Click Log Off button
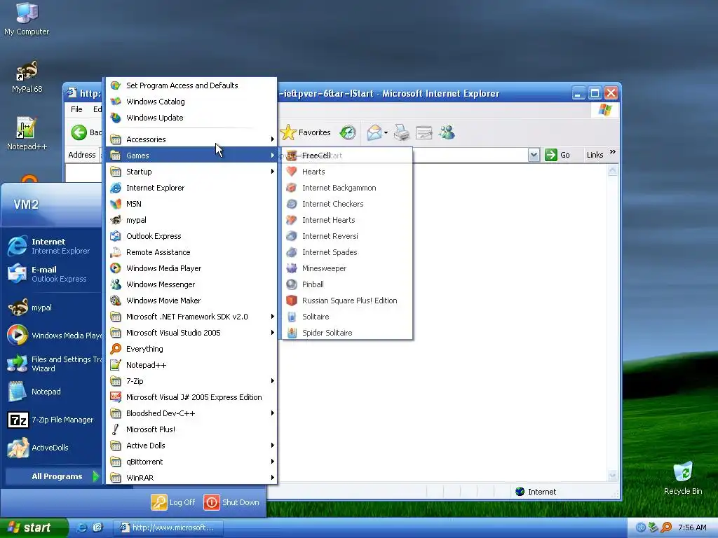The width and height of the screenshot is (718, 538). point(174,502)
